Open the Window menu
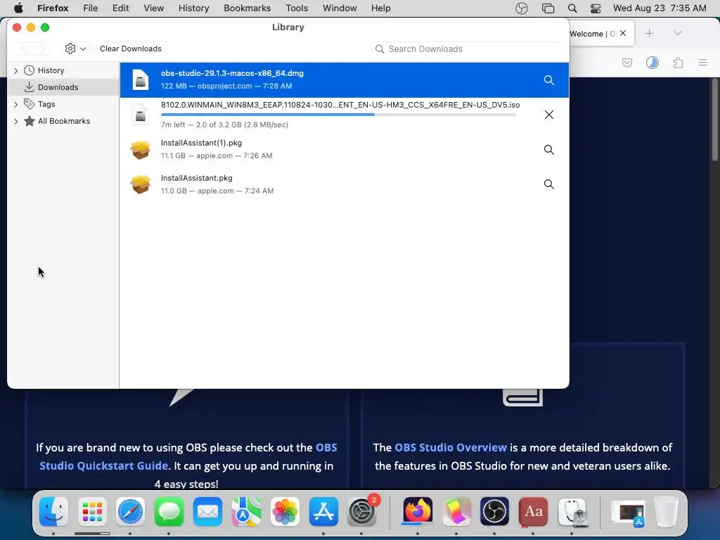The height and width of the screenshot is (540, 720). point(340,8)
